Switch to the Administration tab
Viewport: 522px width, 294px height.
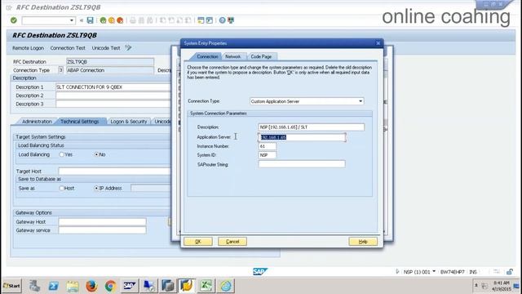37,122
